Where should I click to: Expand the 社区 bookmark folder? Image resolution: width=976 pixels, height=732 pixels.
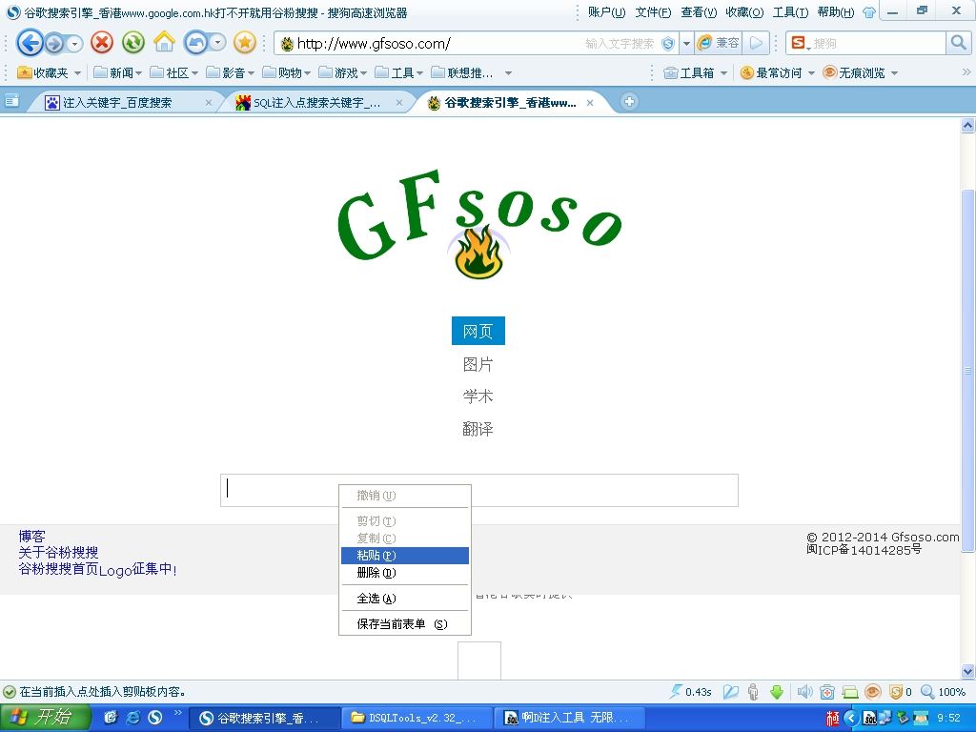[173, 72]
